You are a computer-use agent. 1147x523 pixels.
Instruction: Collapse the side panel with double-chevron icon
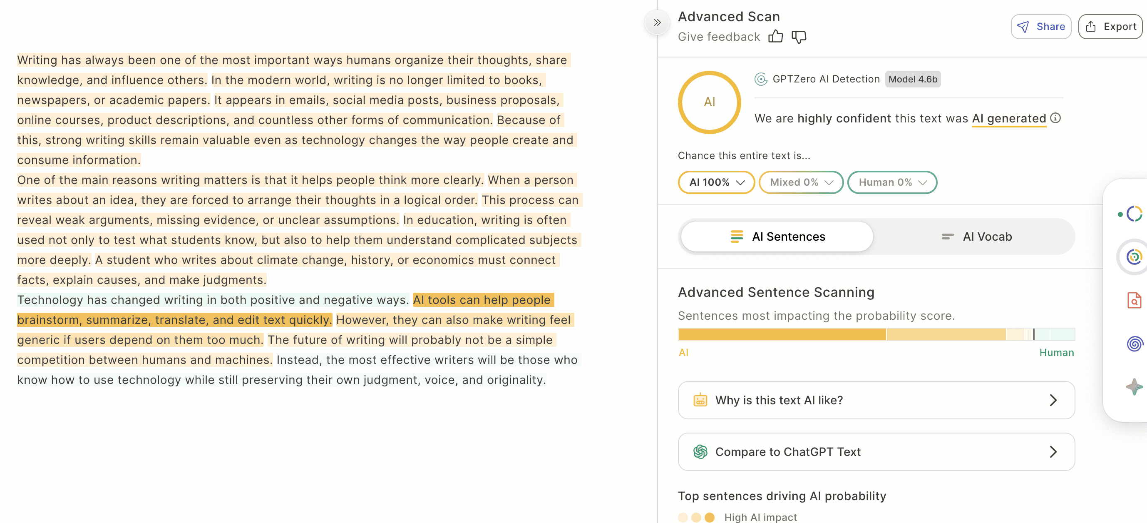tap(657, 23)
